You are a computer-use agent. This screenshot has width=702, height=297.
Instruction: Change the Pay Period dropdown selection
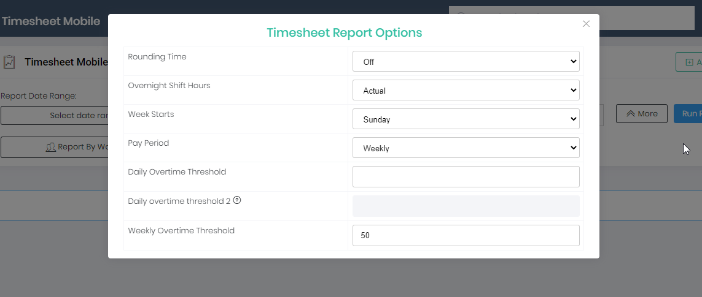tap(466, 148)
